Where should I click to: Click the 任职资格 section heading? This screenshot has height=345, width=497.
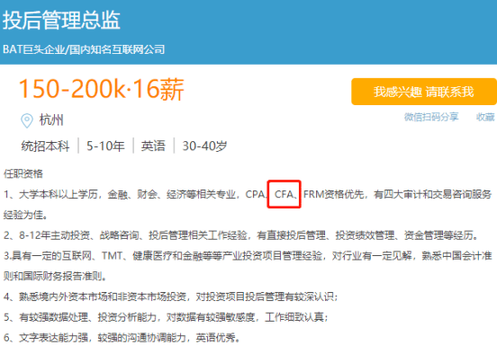click(x=23, y=173)
